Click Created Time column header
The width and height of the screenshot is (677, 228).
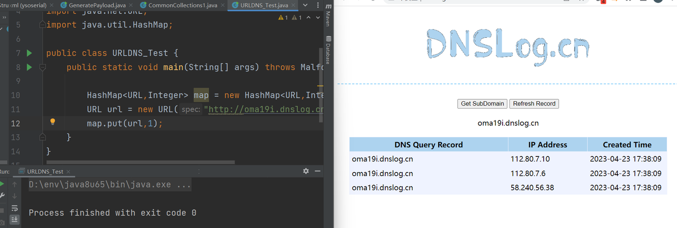pos(627,145)
